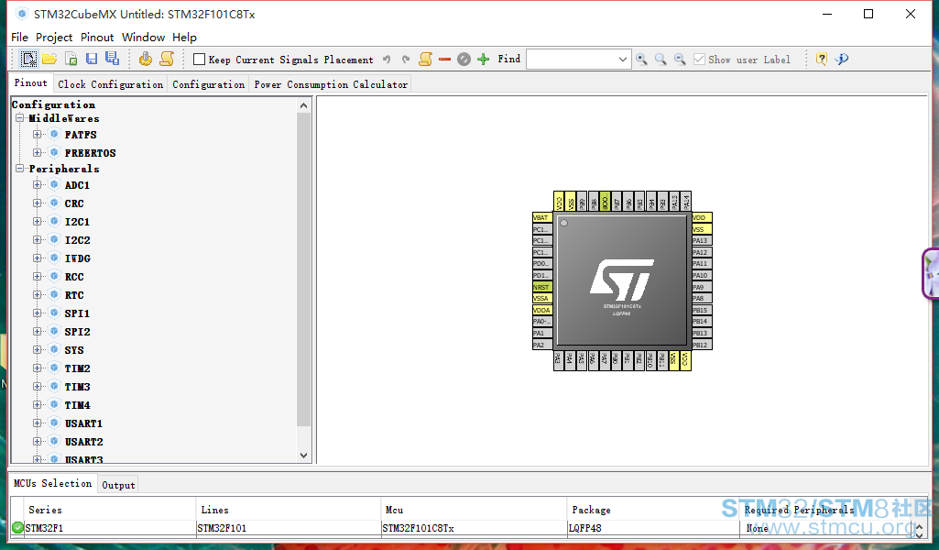Click the Generate Report icon
This screenshot has width=939, height=550.
[146, 59]
